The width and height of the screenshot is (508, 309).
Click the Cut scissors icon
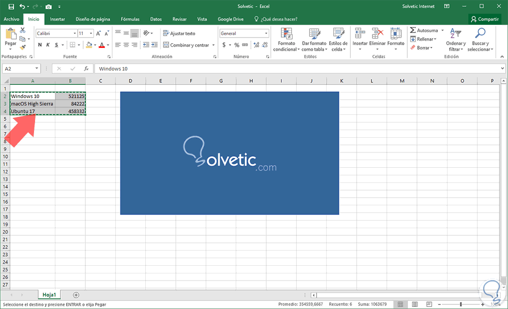tap(22, 30)
